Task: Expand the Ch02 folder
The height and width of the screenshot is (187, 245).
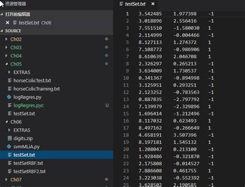Action: click(6, 39)
